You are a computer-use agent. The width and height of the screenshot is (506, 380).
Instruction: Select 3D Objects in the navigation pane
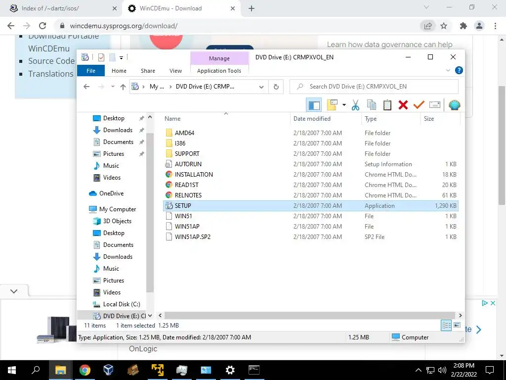click(x=117, y=221)
